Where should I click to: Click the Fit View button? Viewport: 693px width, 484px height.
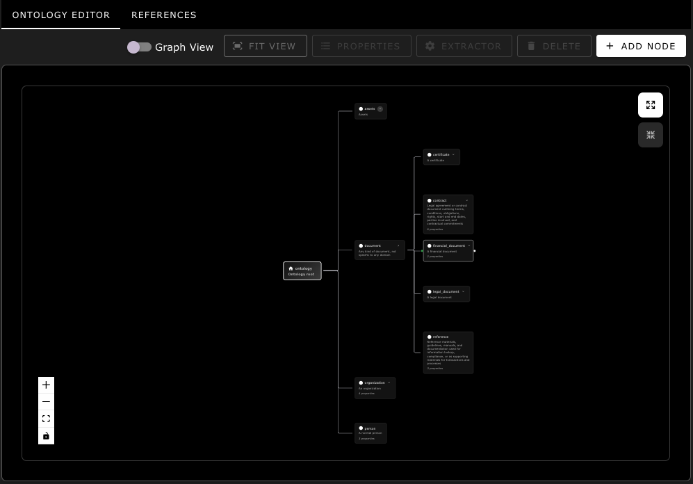[265, 46]
